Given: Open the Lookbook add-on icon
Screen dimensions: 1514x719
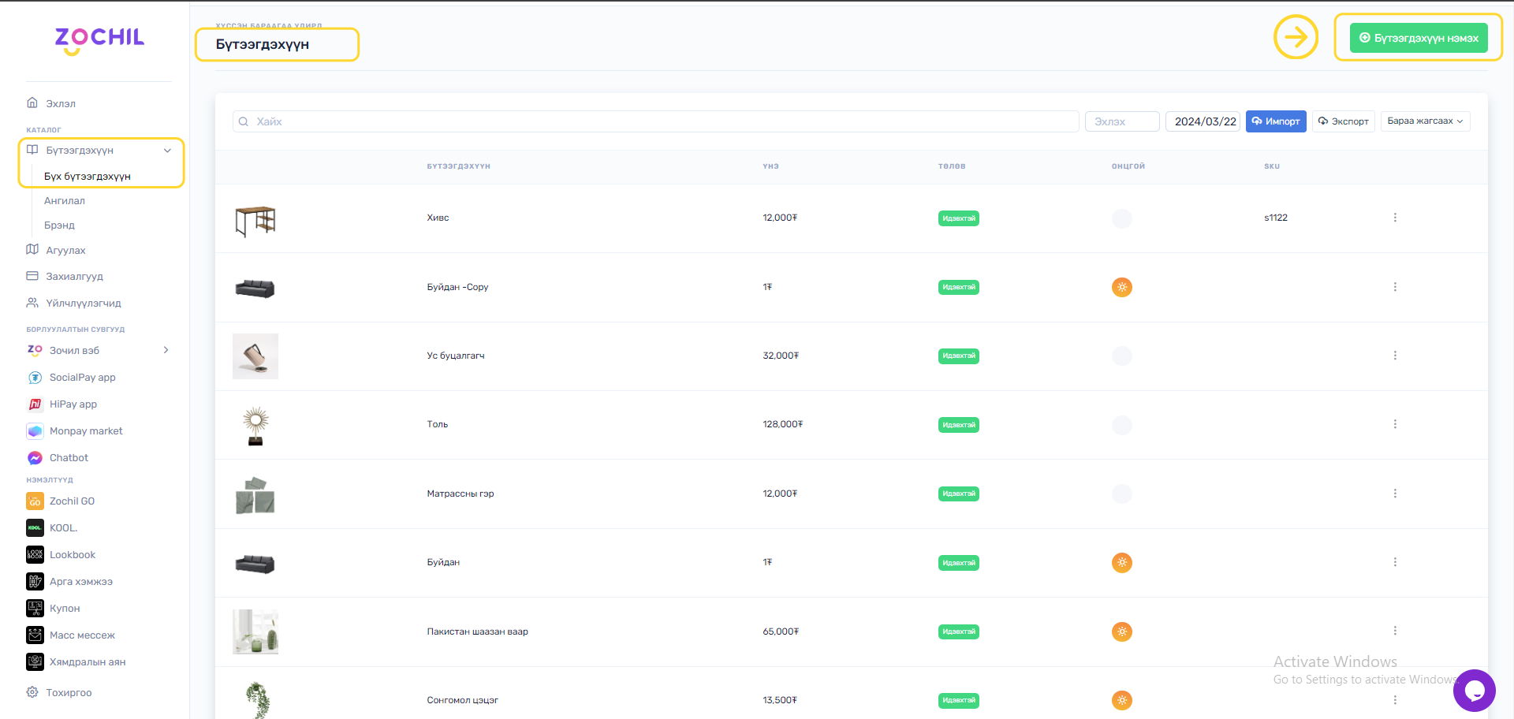Looking at the screenshot, I should (35, 555).
